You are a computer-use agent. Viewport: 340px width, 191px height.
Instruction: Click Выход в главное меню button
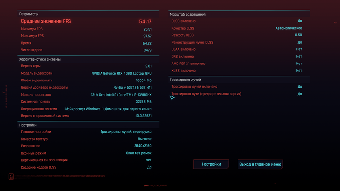click(x=260, y=164)
